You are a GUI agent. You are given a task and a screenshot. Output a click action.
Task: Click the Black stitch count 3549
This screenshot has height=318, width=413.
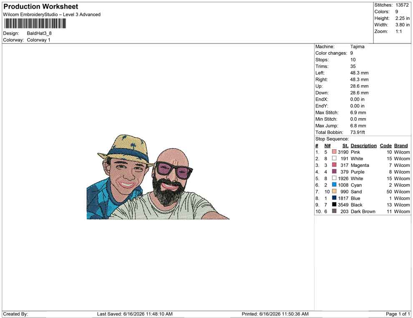[343, 205]
